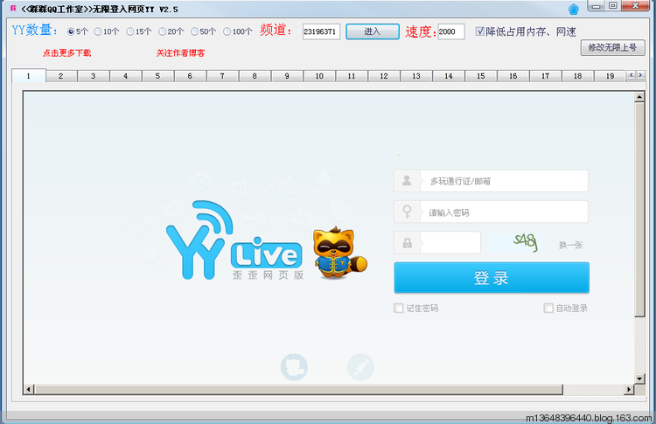This screenshot has height=424, width=656.
Task: Click the lock icon beside captcha field
Action: (407, 243)
